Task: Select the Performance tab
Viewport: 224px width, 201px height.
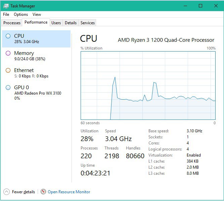Action: click(36, 22)
